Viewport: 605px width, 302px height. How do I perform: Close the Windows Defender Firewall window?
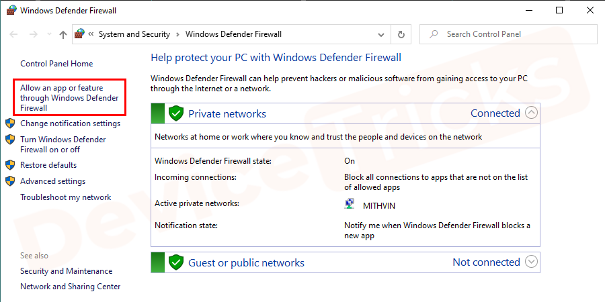click(x=590, y=10)
